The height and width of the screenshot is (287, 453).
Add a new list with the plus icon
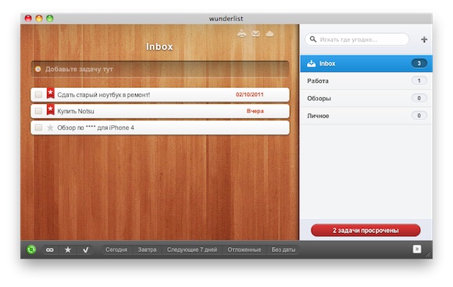424,40
